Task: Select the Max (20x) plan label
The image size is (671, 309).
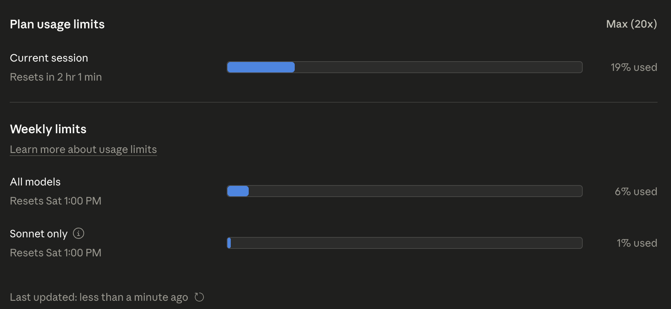Action: (x=632, y=24)
